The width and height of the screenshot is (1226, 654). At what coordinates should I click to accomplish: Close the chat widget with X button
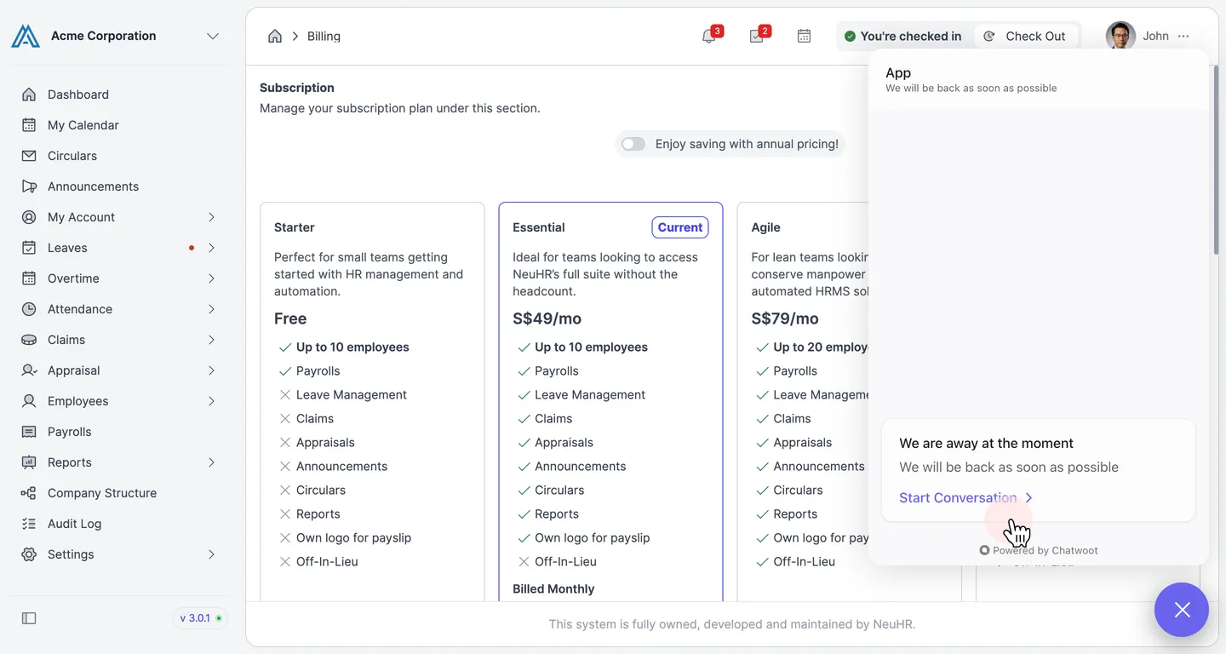pyautogui.click(x=1182, y=610)
